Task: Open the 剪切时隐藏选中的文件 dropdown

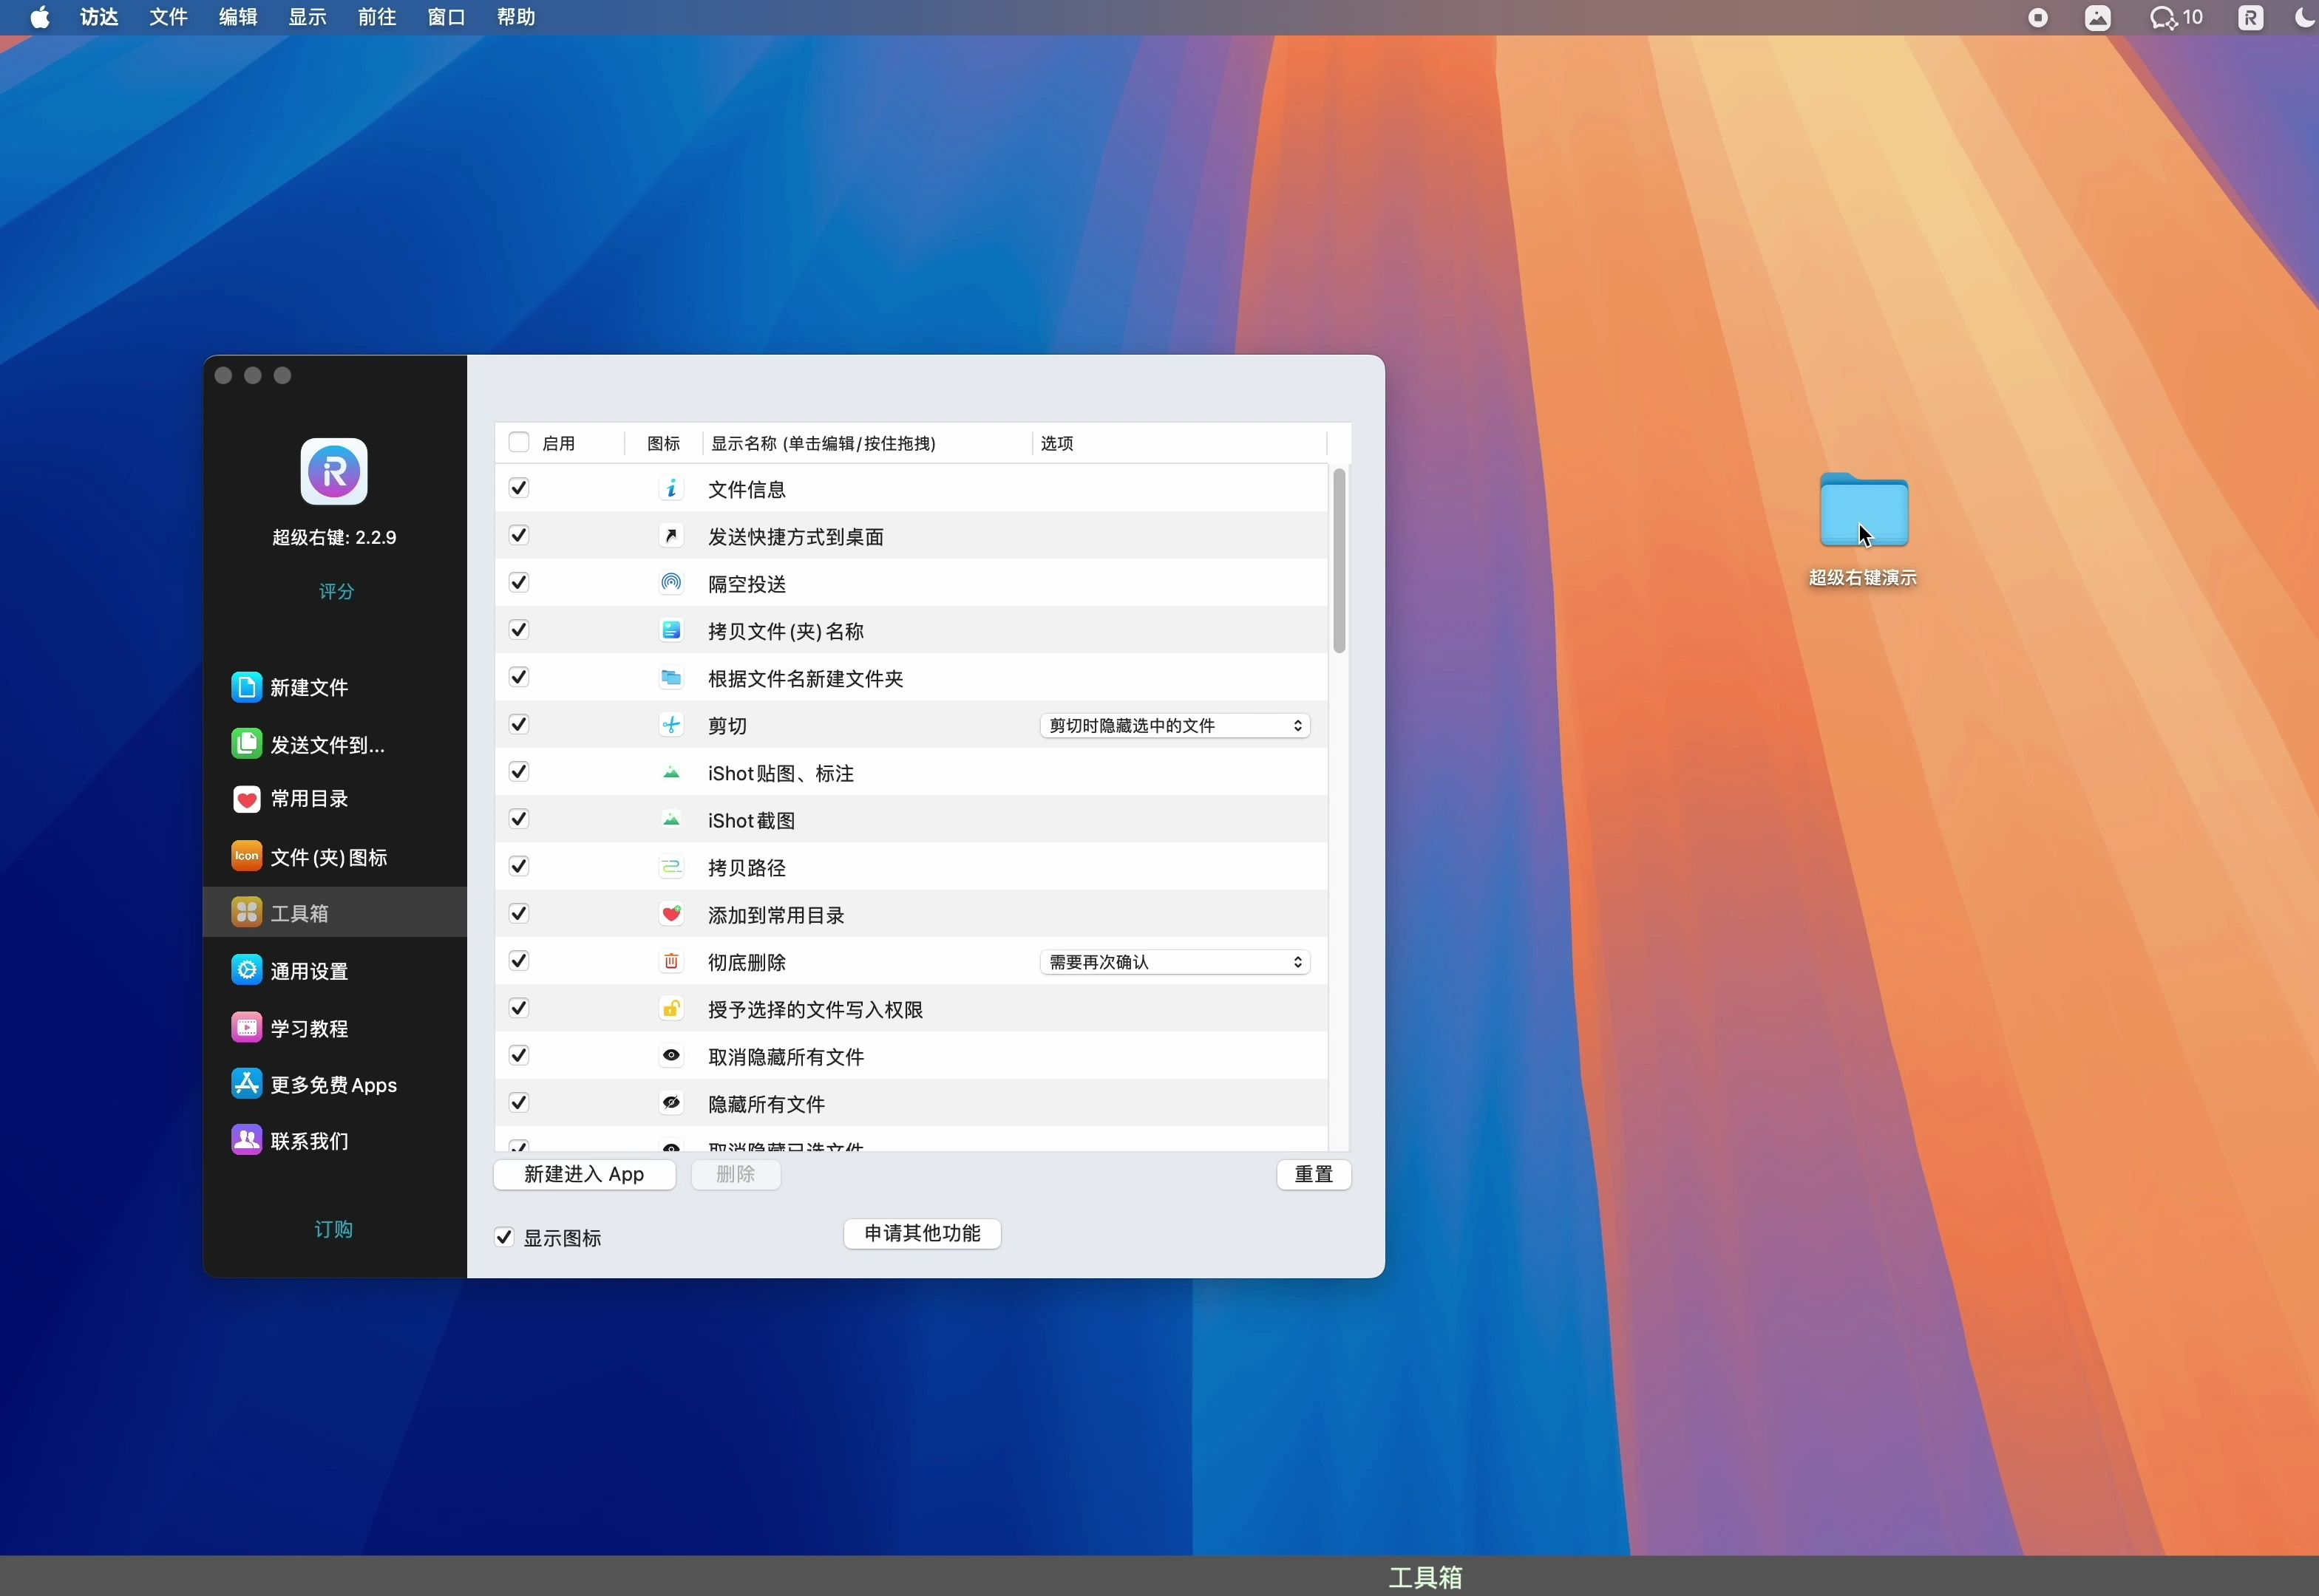Action: tap(1175, 726)
